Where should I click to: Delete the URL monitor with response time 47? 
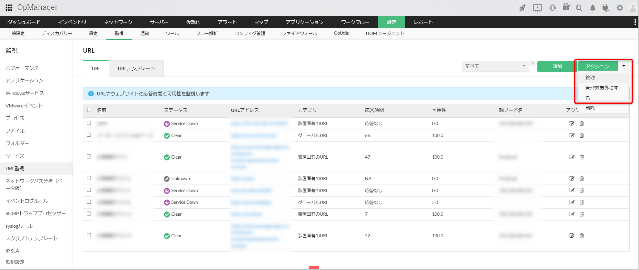click(582, 157)
